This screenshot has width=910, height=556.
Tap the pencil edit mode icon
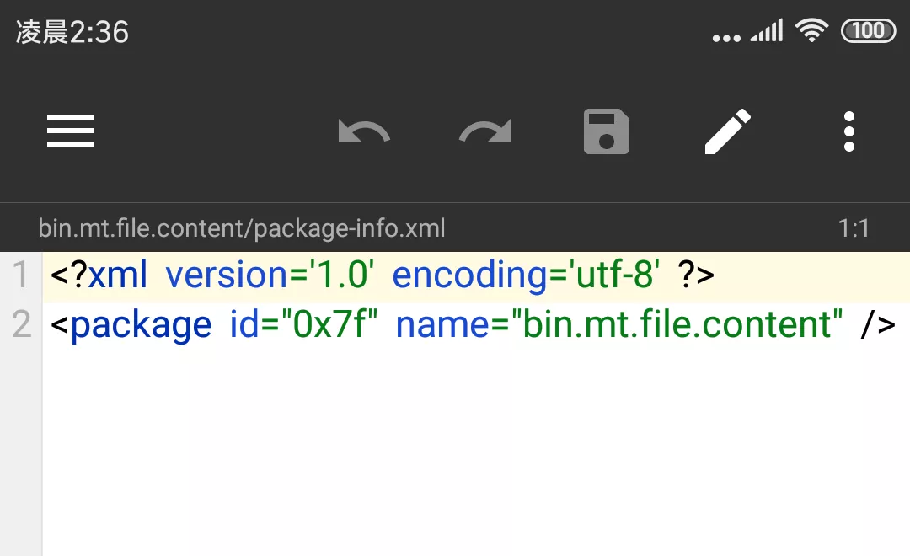pyautogui.click(x=727, y=131)
